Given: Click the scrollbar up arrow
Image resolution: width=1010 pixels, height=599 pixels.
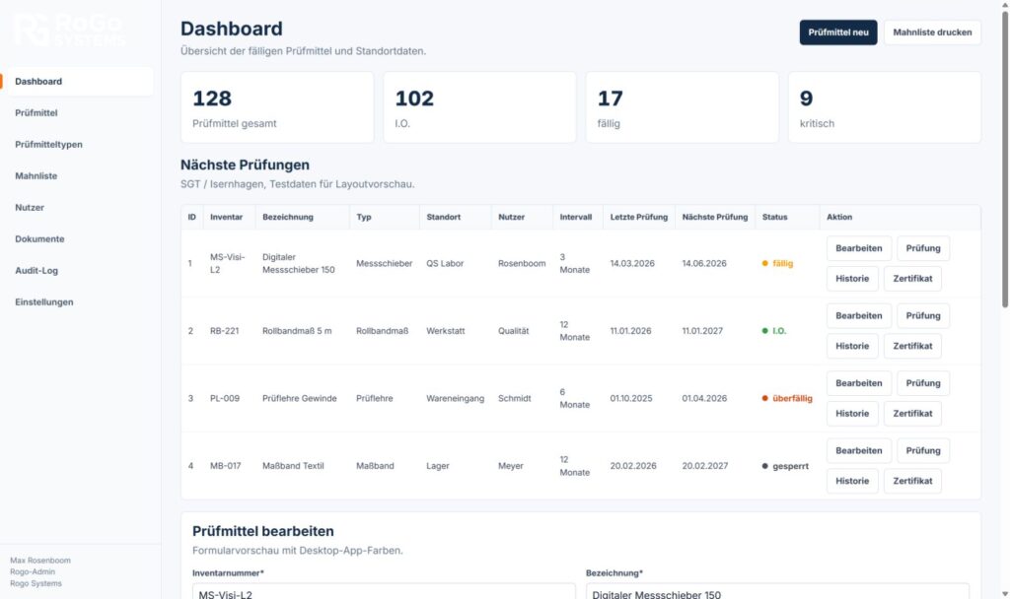Looking at the screenshot, I should click(x=1005, y=5).
